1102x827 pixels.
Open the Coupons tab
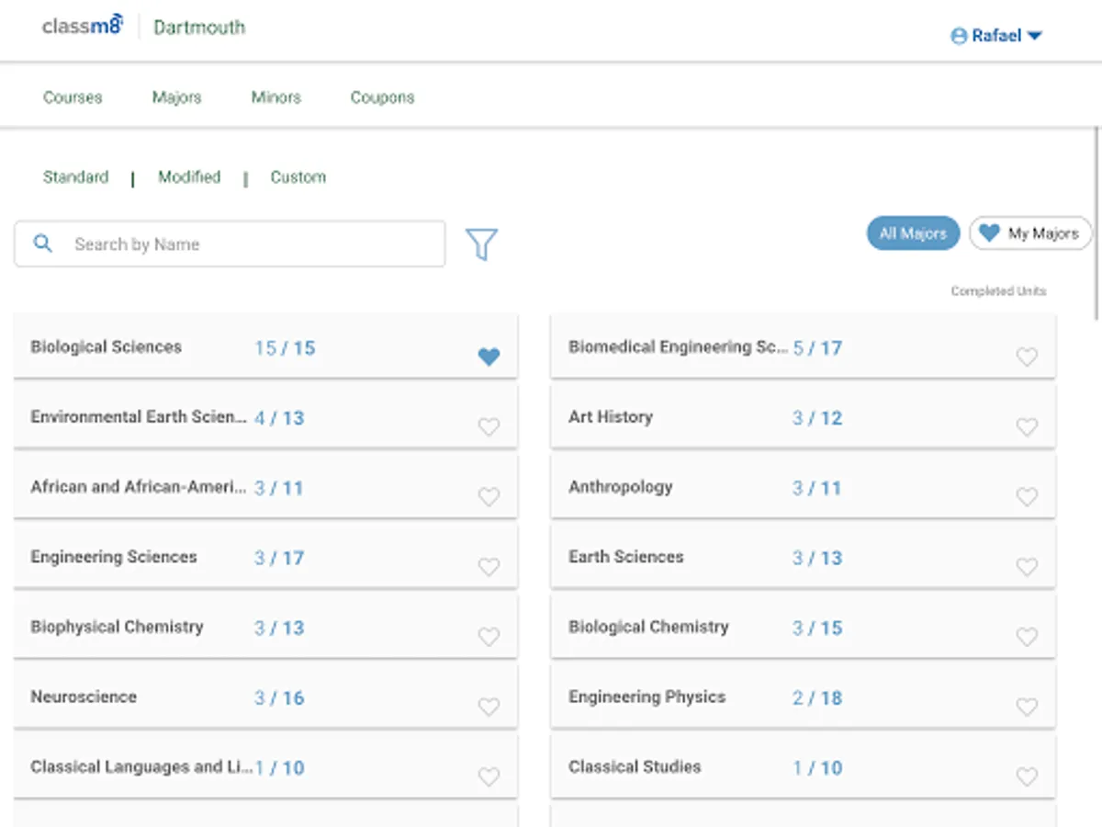point(382,97)
